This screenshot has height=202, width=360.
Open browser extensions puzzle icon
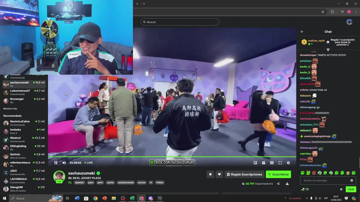coord(332,12)
